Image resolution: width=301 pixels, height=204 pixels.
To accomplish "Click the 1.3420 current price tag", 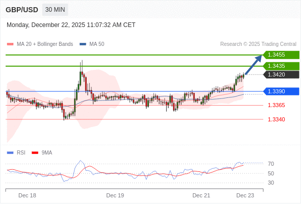I will 281,74.
